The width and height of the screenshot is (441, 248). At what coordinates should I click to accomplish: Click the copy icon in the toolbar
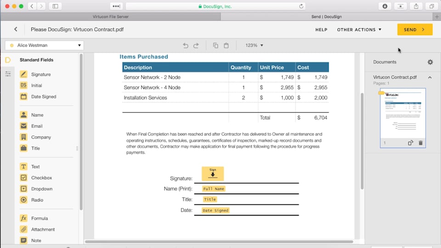click(x=215, y=45)
